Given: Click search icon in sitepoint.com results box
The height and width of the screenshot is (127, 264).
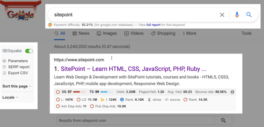Looking at the screenshot, I should pyautogui.click(x=223, y=120).
